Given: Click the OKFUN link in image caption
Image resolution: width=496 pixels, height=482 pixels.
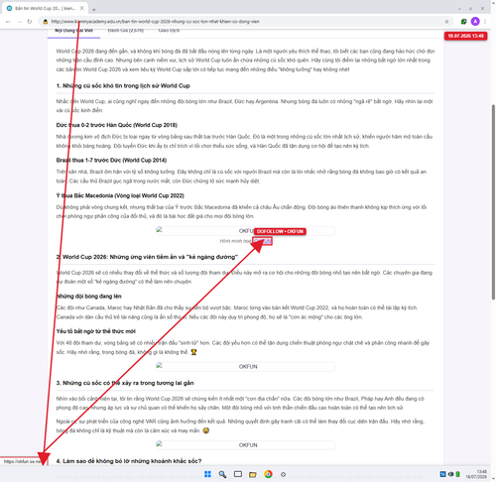Looking at the screenshot, I should coord(263,241).
